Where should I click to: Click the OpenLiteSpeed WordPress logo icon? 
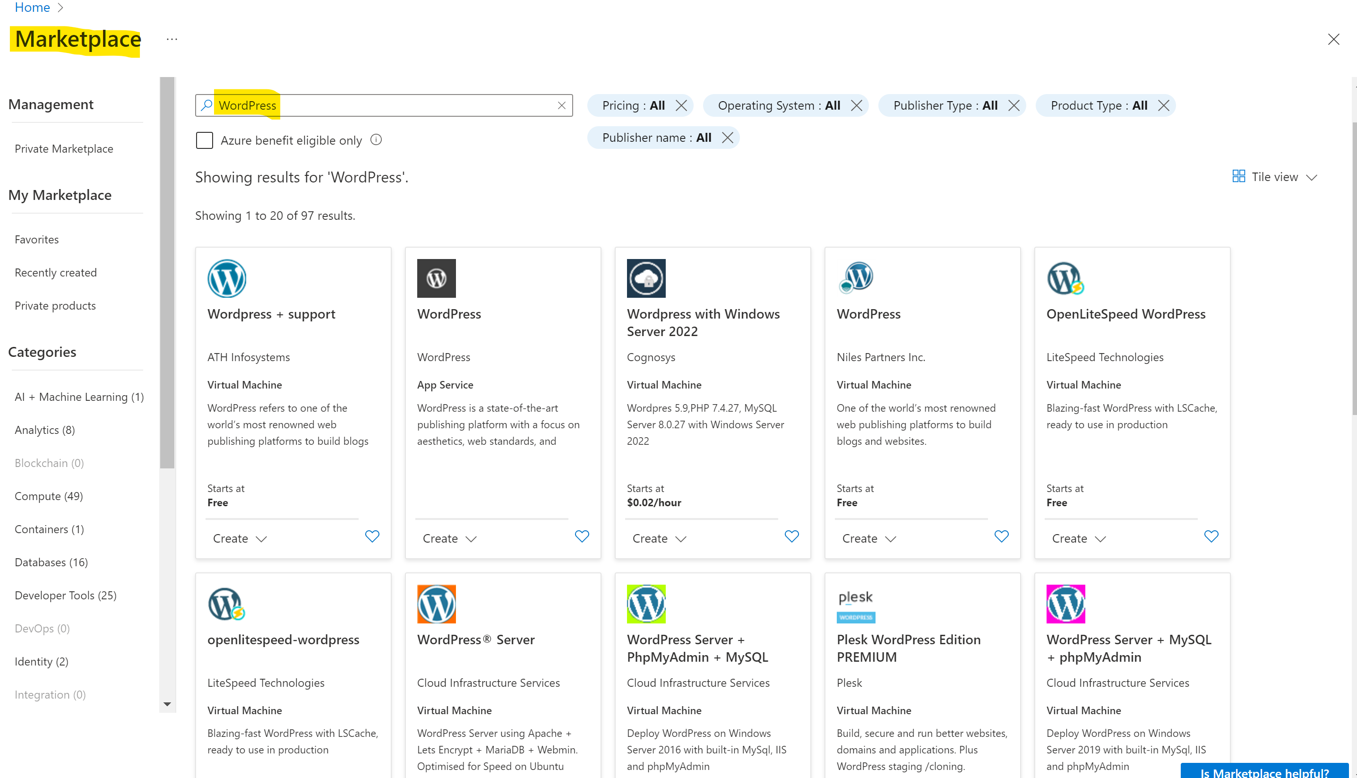(1065, 278)
